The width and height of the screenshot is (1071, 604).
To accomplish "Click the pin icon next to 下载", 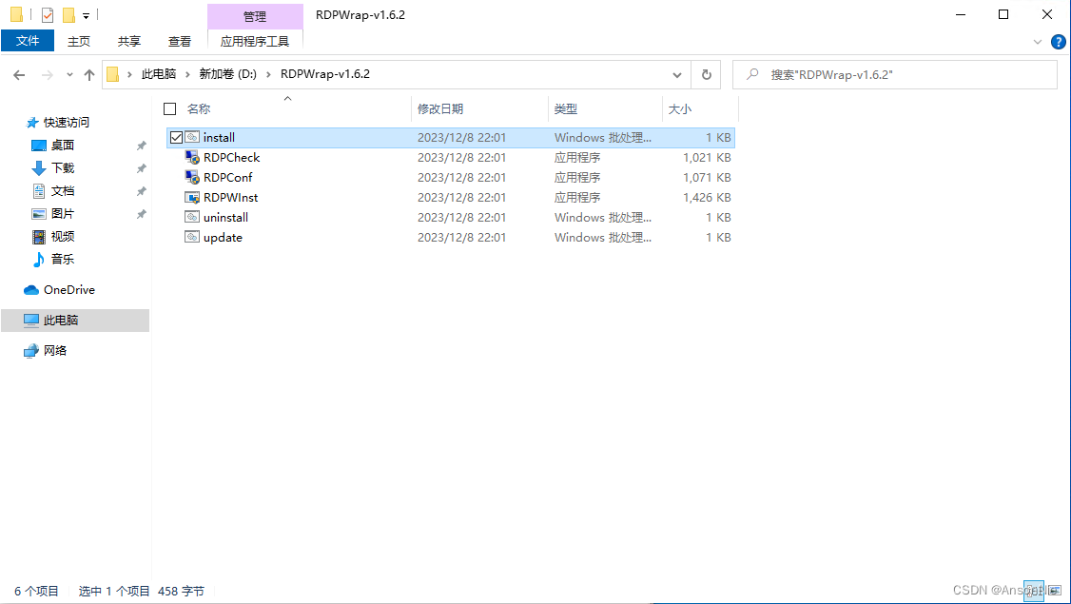I will tap(142, 168).
